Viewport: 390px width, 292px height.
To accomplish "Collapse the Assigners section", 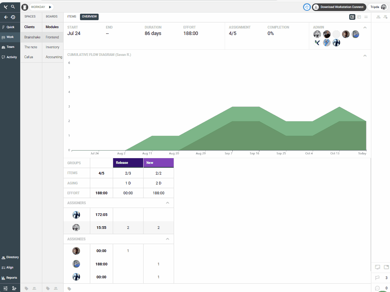I will coord(168,203).
